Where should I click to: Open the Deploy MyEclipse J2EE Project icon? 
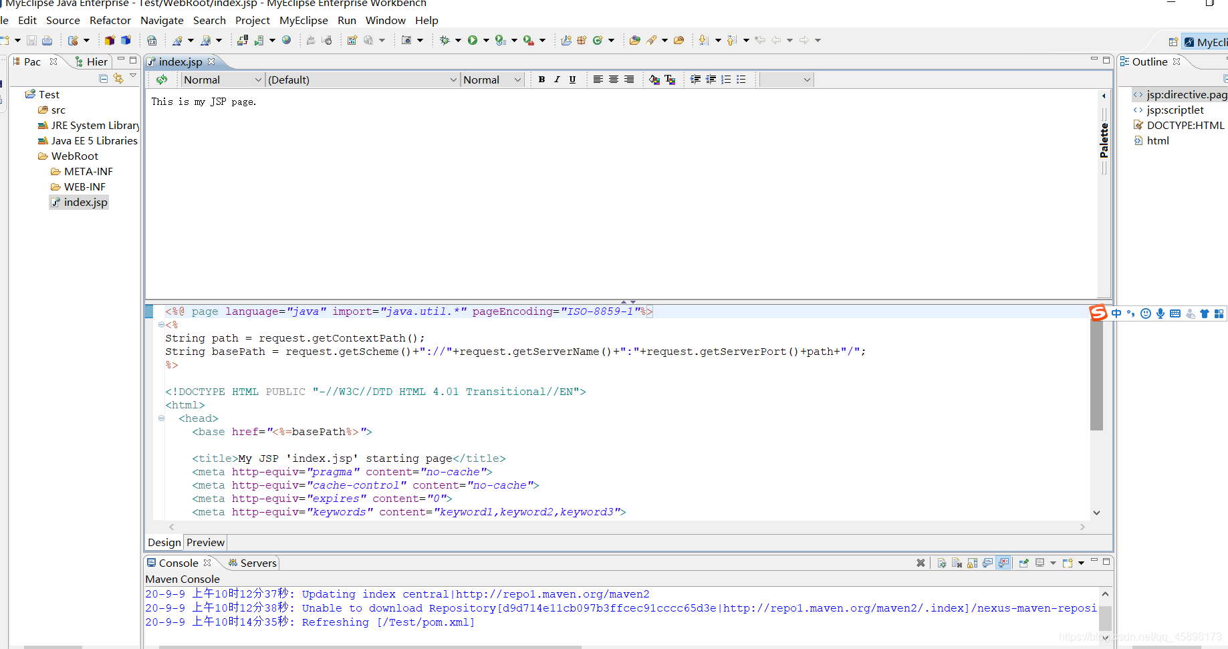pos(243,40)
